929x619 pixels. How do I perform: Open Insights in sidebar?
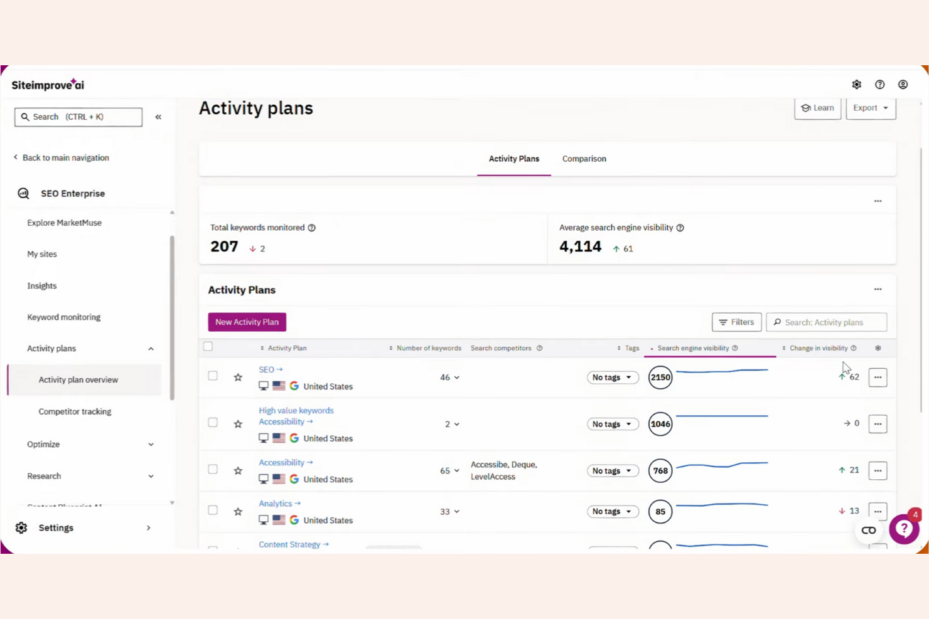click(42, 286)
